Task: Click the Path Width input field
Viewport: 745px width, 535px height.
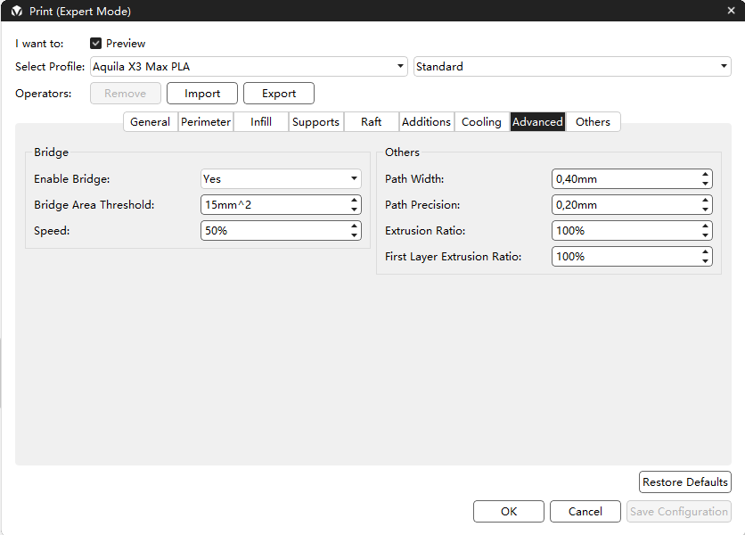Action: [x=624, y=178]
